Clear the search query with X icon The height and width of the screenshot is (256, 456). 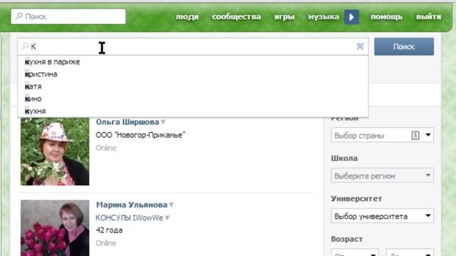[360, 46]
